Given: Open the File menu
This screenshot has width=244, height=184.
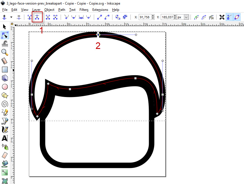Looking at the screenshot, I should (5, 10).
